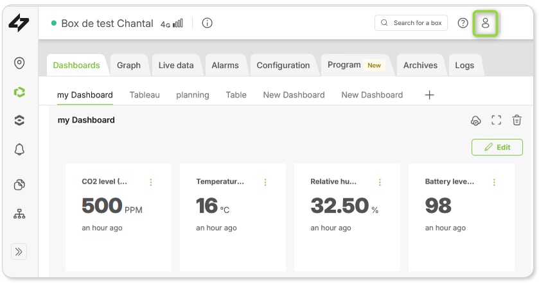Viewport: 539px width, 283px height.
Task: Click the Box de test Chantal title
Action: [x=107, y=23]
